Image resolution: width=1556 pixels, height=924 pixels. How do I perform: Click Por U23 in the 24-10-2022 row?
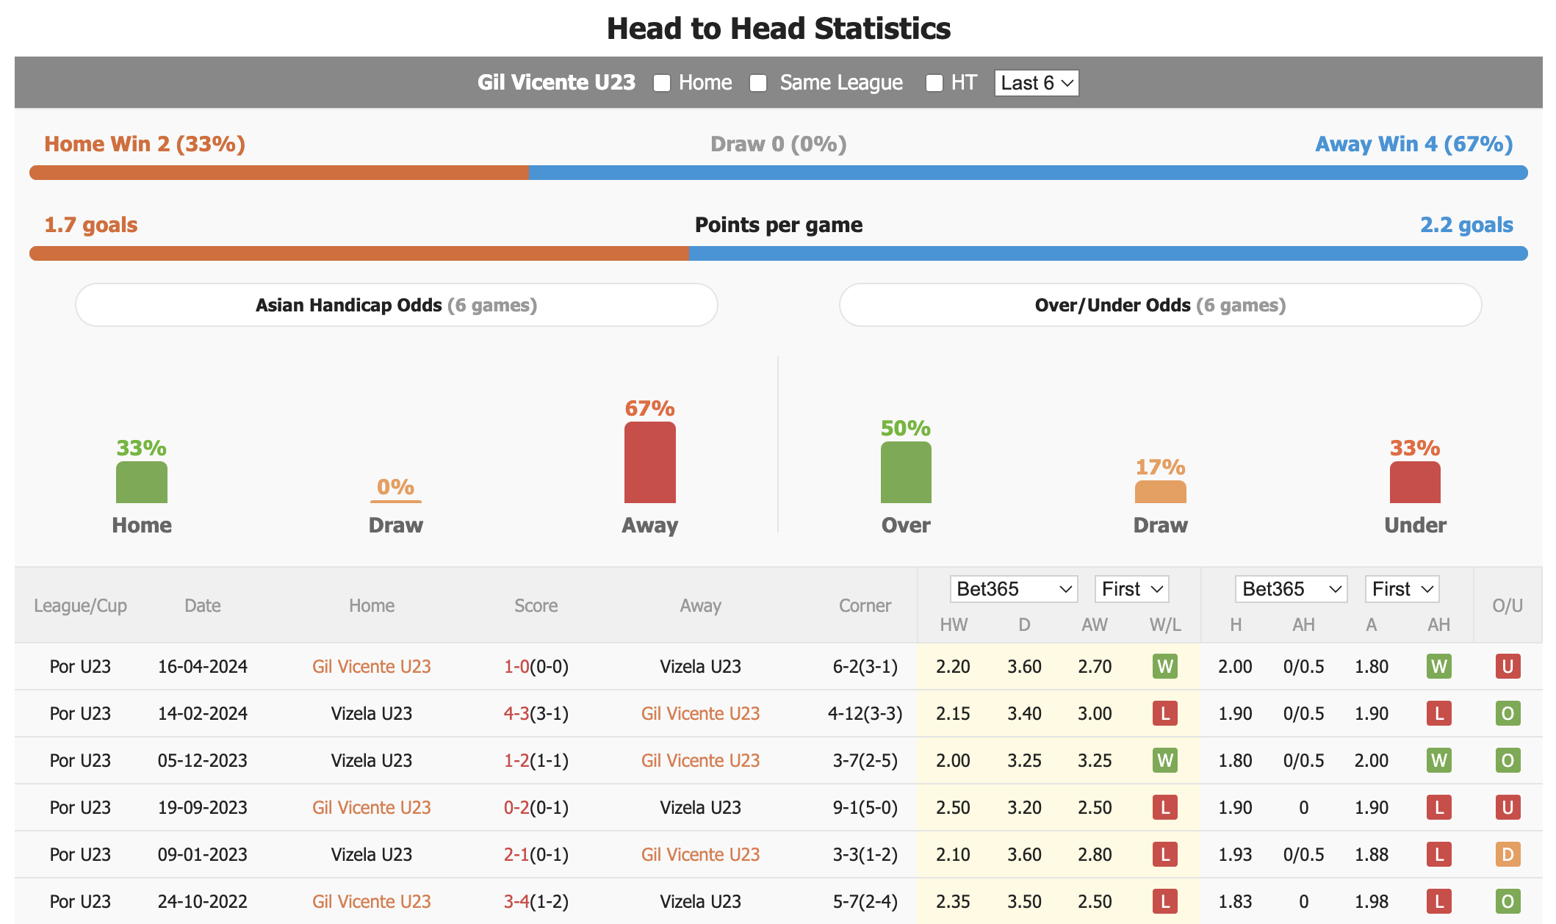pyautogui.click(x=80, y=901)
